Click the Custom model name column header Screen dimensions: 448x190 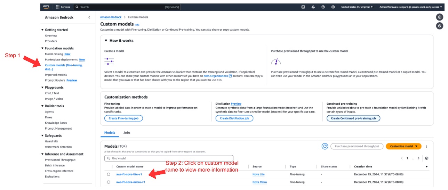tap(129, 167)
